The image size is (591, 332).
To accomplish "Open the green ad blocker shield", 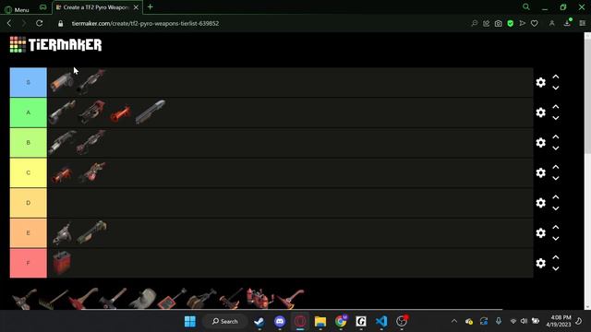I will tap(511, 23).
